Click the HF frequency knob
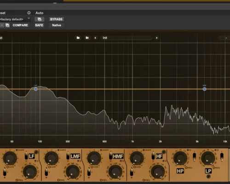The height and width of the screenshot is (184, 230). pyautogui.click(x=158, y=172)
